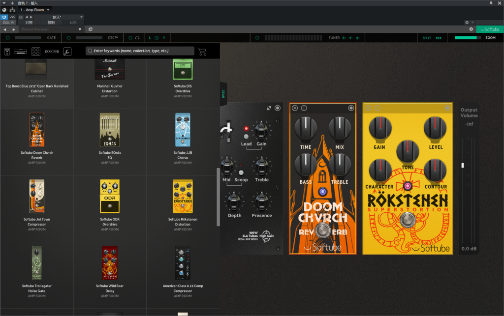Adjust the ZOOM slider
Image resolution: width=504 pixels, height=316 pixels.
coord(468,38)
